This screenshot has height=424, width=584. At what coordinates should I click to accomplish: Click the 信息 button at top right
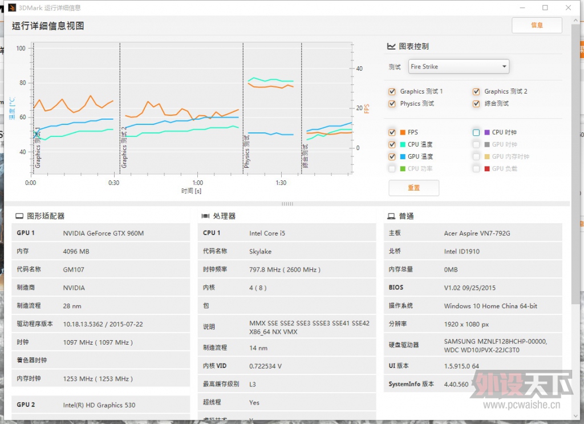[x=537, y=25]
